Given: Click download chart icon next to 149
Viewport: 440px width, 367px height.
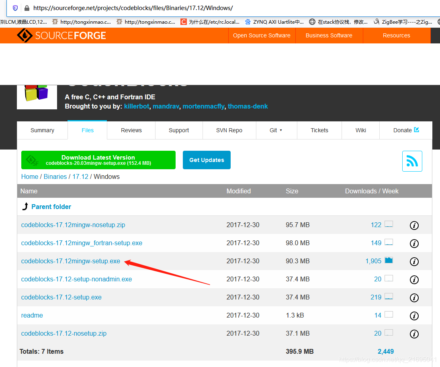Looking at the screenshot, I should pos(389,242).
